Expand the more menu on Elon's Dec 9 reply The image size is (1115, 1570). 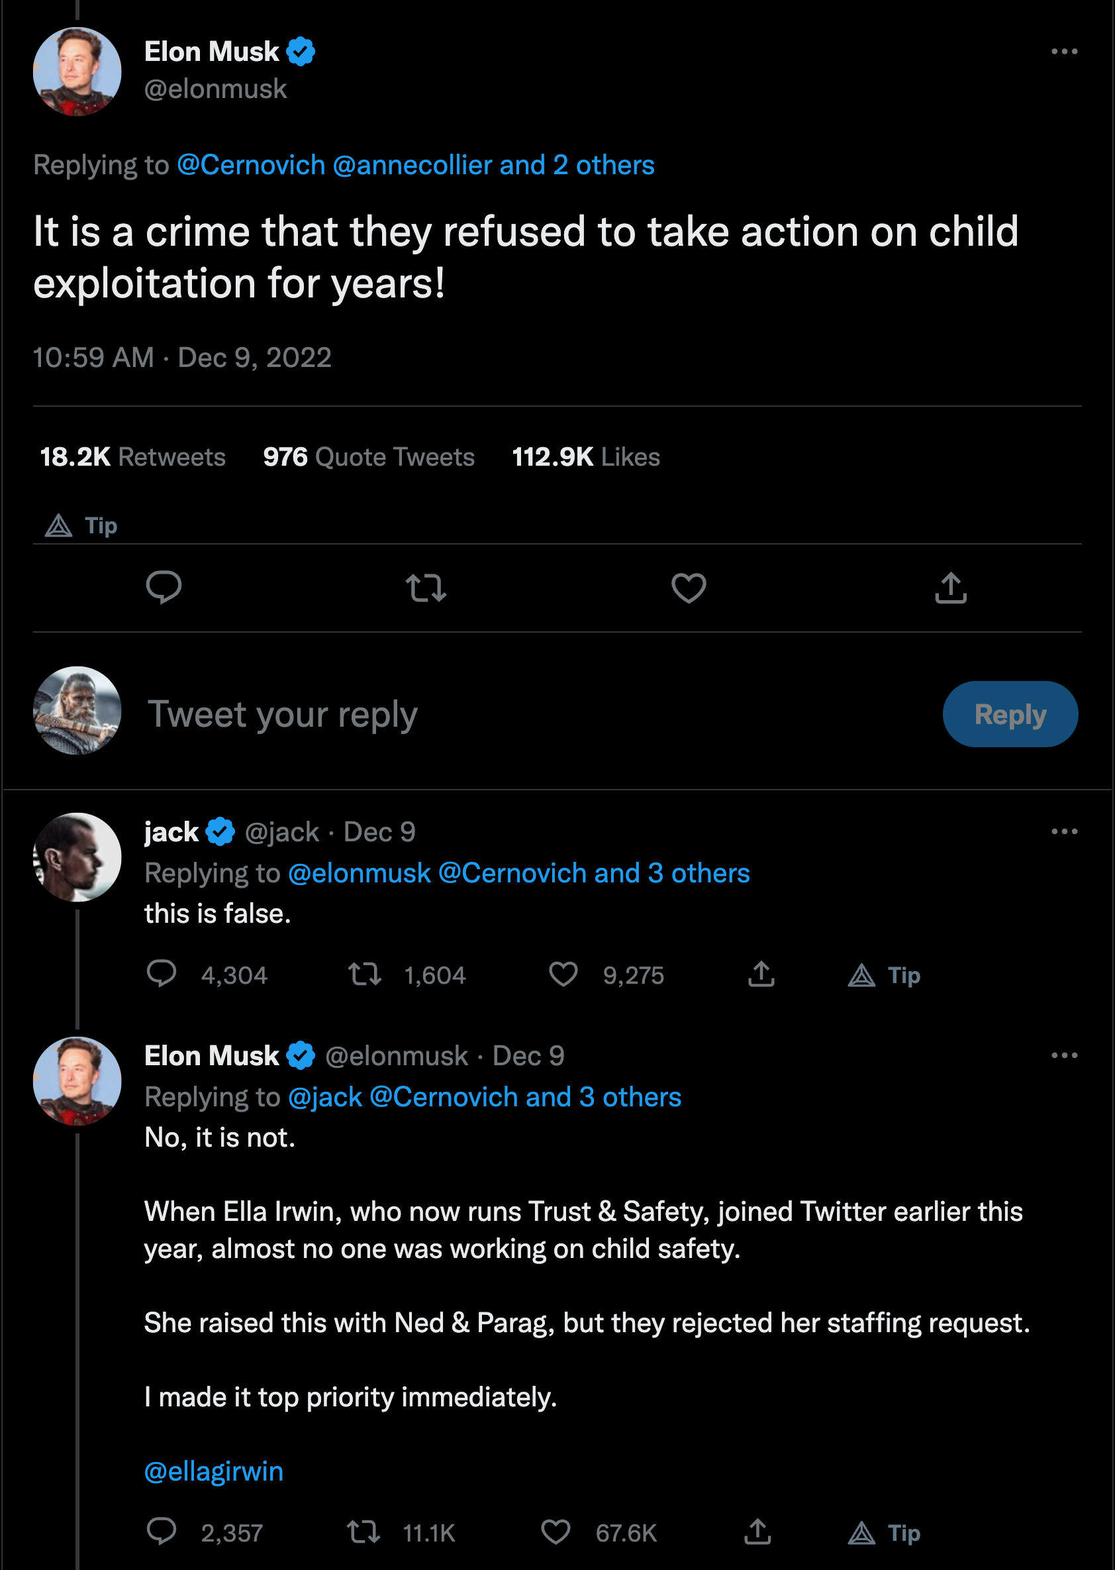(x=1063, y=1055)
